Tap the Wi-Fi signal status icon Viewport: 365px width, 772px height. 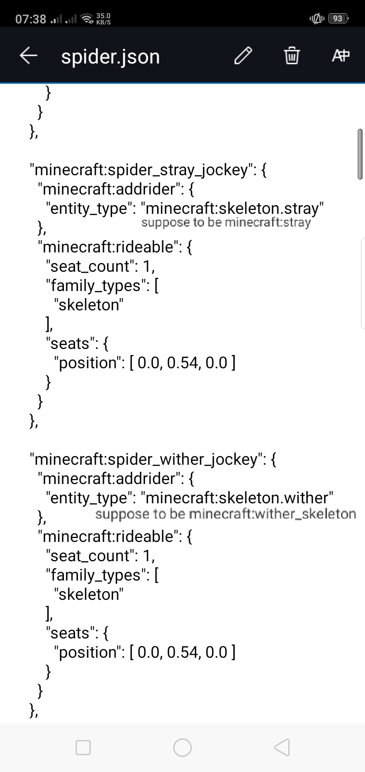88,19
